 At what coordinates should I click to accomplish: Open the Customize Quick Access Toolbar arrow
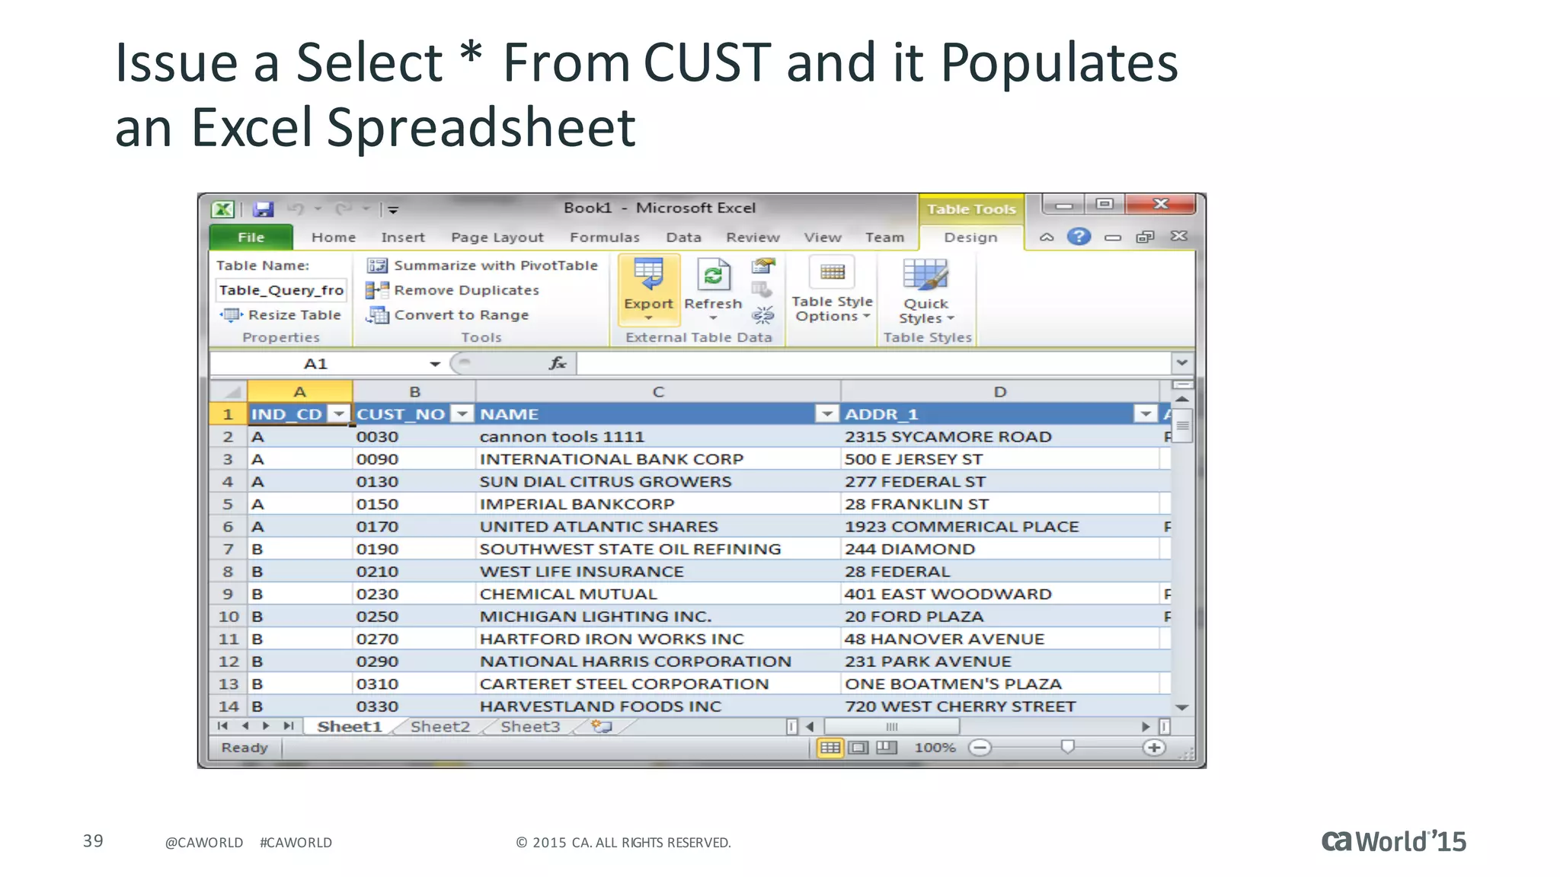point(393,209)
